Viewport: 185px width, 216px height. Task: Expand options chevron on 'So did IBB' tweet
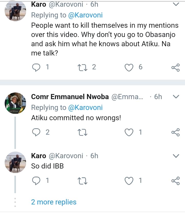(x=176, y=156)
